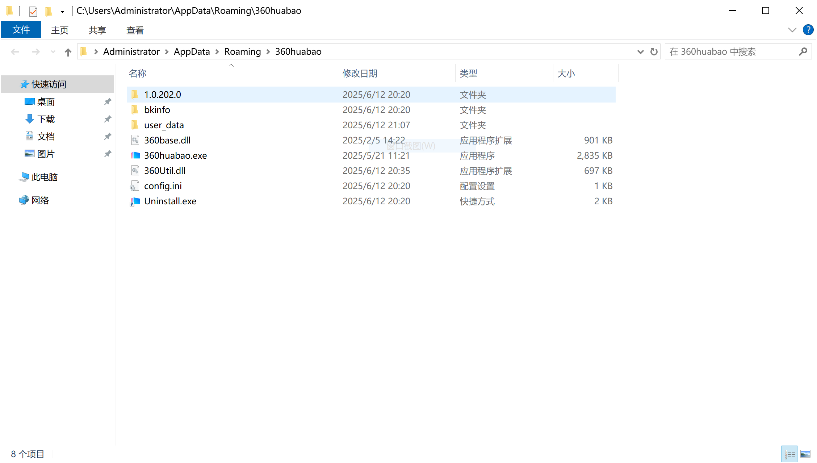817x463 pixels.
Task: Open the Quick Access Toolbar customize dropdown
Action: coord(62,11)
